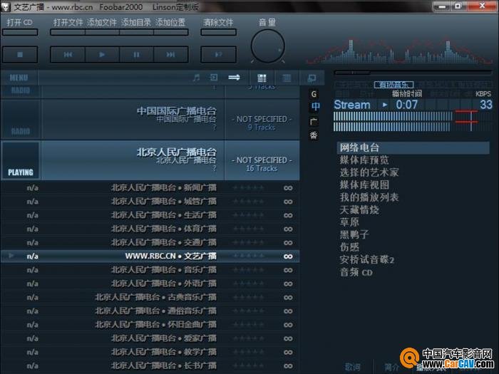Select the 天藏情缘 playlist

[x=359, y=210]
